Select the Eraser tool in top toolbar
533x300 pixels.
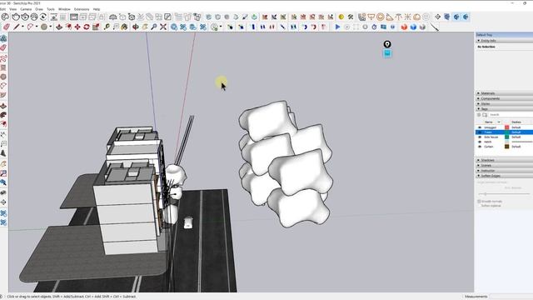[x=7, y=27]
